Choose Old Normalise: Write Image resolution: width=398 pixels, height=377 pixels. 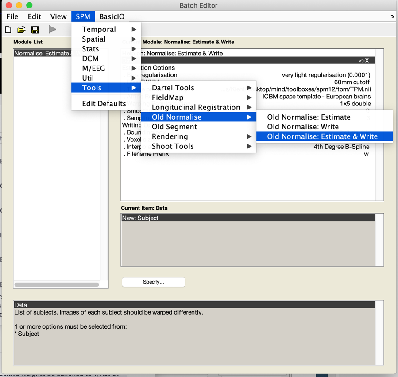click(x=325, y=127)
